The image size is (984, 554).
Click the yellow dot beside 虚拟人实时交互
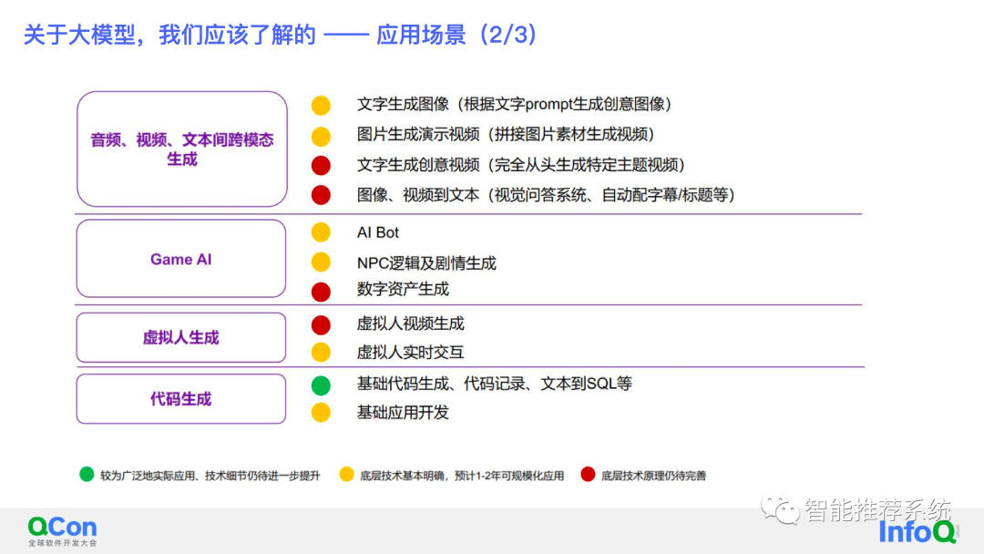(x=321, y=352)
